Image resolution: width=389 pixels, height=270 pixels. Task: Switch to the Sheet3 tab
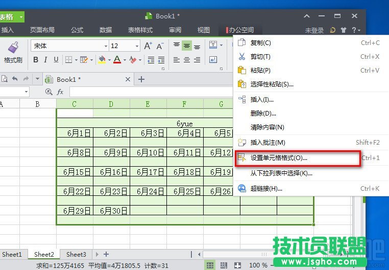pos(76,254)
